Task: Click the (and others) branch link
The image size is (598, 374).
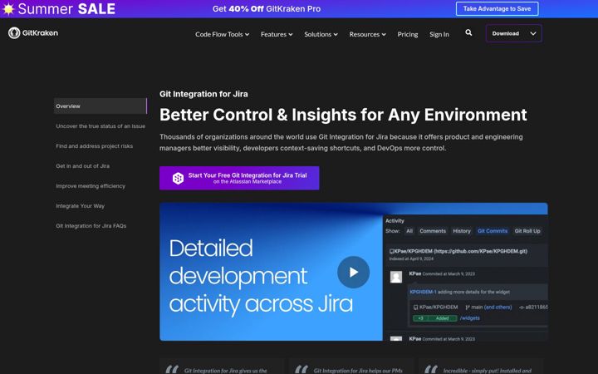Action: pos(498,307)
